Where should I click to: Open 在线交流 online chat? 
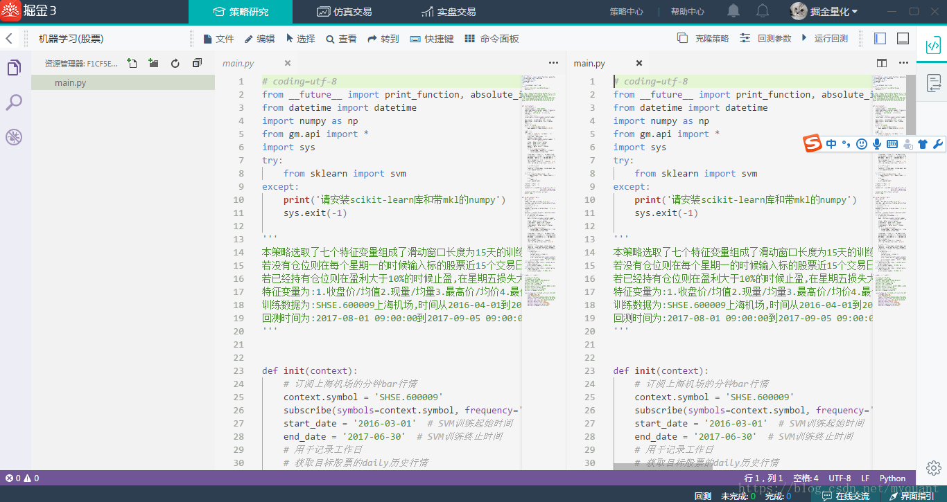tap(846, 496)
